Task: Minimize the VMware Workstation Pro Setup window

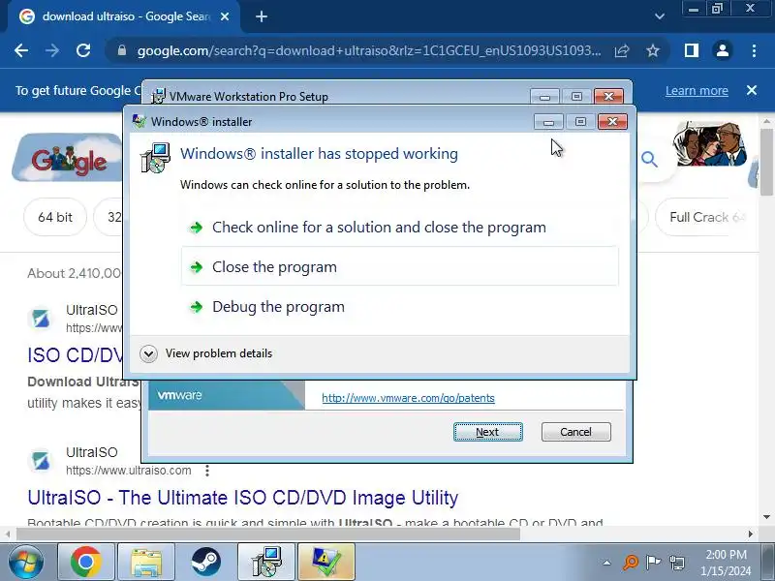Action: click(544, 96)
